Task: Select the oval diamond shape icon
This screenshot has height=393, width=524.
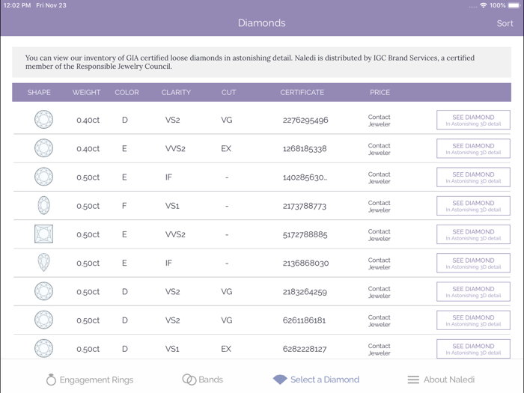Action: click(x=43, y=205)
